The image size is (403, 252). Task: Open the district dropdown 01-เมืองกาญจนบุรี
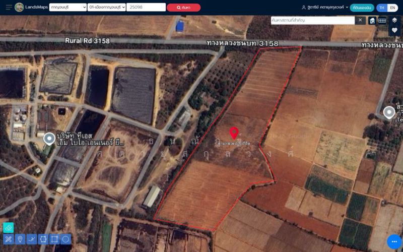click(x=106, y=7)
